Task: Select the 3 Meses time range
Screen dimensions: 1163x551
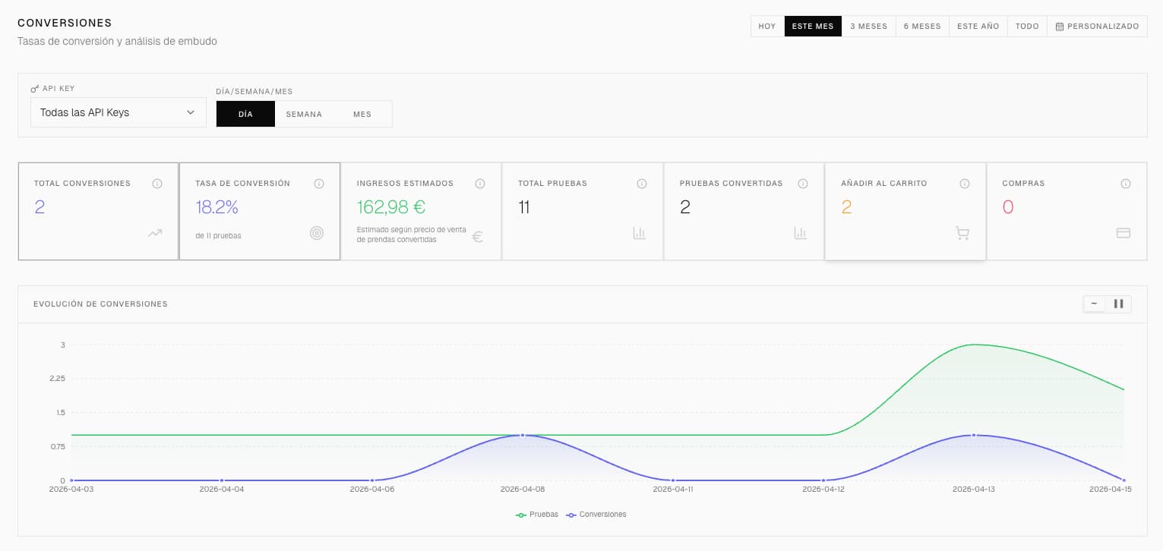Action: (x=868, y=26)
